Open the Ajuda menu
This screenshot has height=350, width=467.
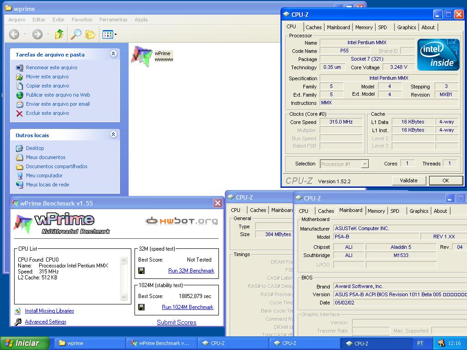[x=141, y=20]
